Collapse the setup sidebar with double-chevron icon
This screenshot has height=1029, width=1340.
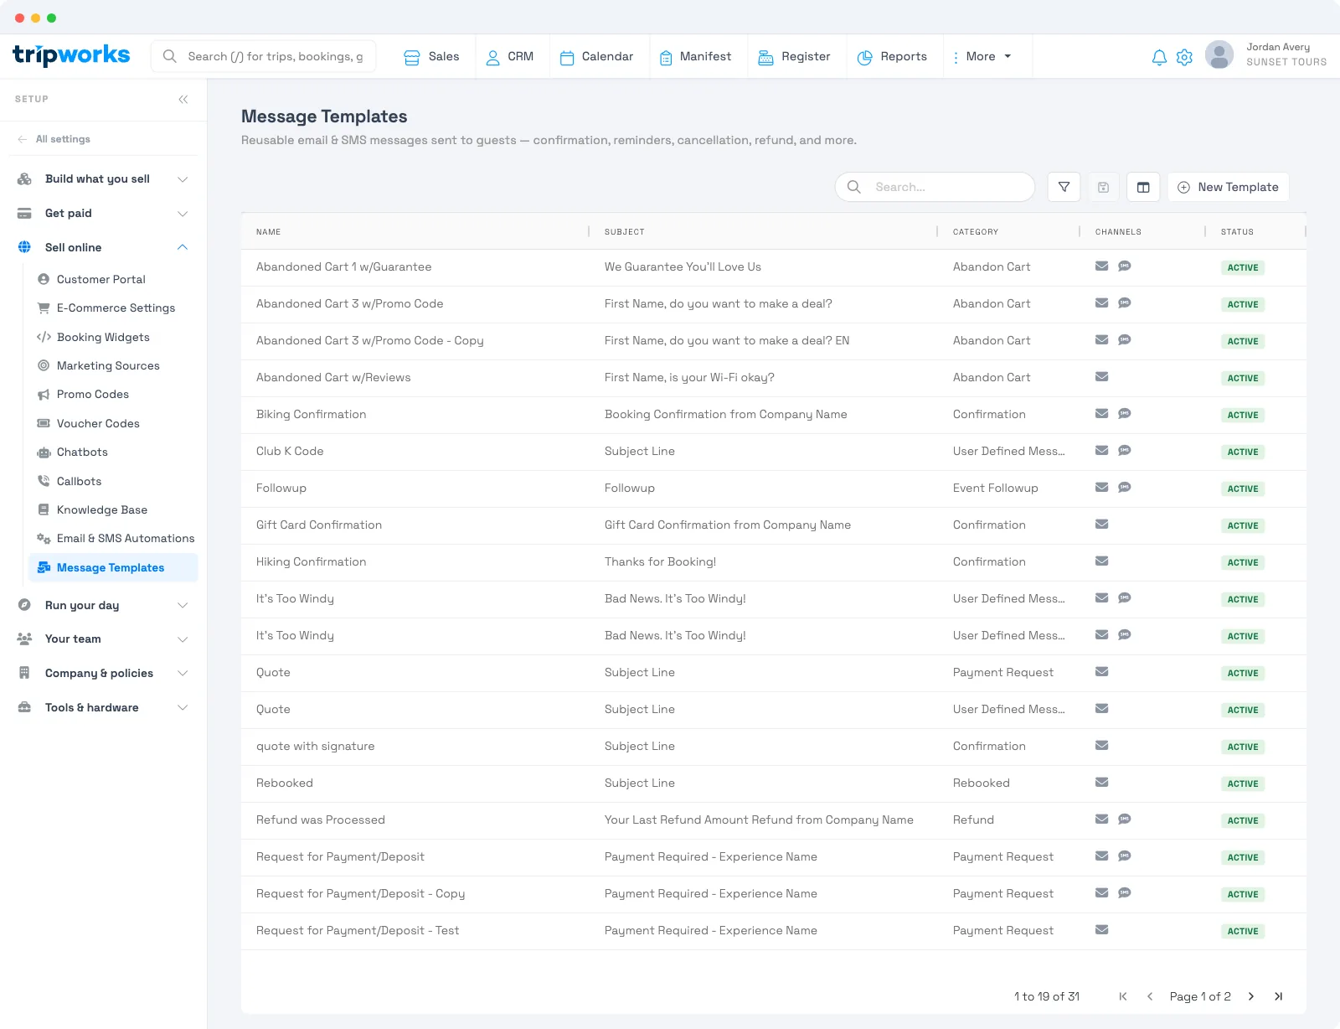[x=183, y=99]
